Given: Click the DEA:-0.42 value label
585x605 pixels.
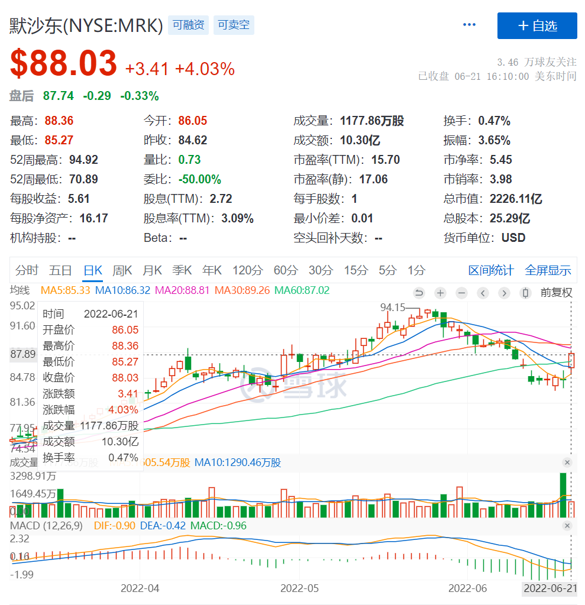Looking at the screenshot, I should tap(163, 526).
